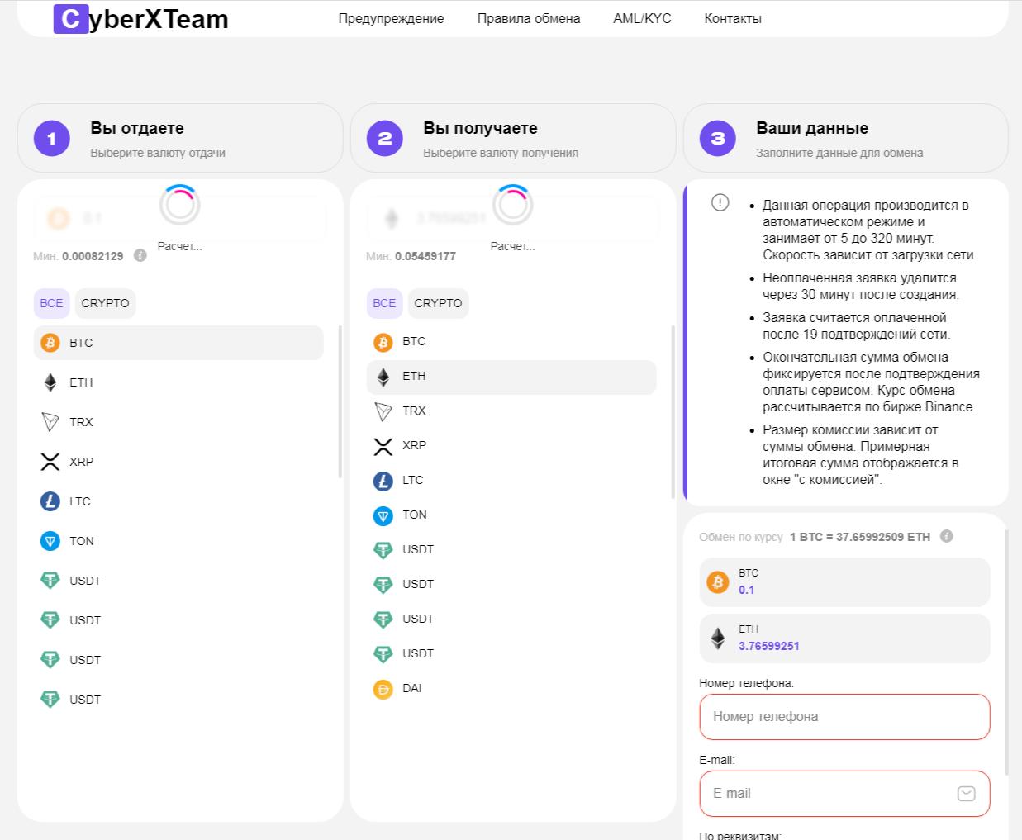The image size is (1022, 840).
Task: Click the BTC icon in the 0.1 summary box
Action: tap(718, 582)
